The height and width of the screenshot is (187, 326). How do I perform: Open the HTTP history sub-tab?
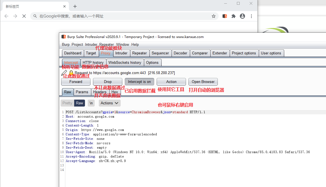coord(93,62)
